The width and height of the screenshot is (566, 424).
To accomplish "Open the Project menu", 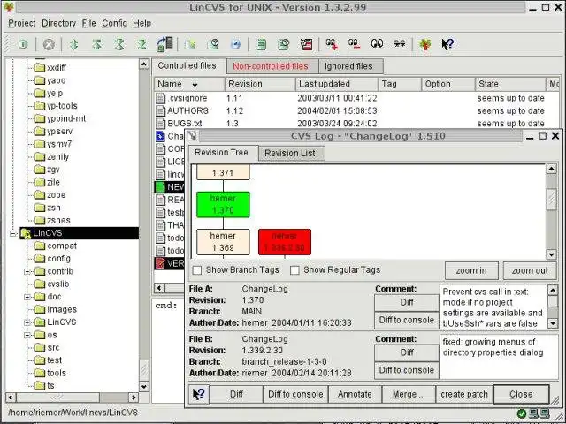I will [x=21, y=23].
